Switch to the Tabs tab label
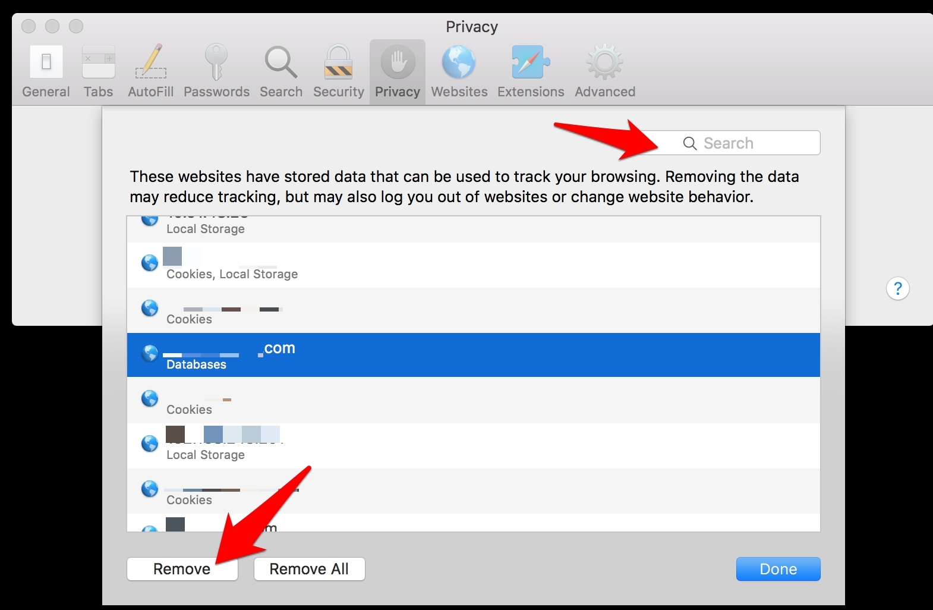 (99, 92)
